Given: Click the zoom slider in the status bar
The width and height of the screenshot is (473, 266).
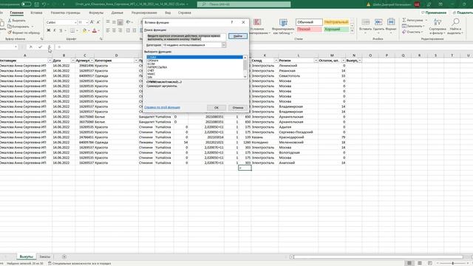Looking at the screenshot, I should tap(452, 263).
